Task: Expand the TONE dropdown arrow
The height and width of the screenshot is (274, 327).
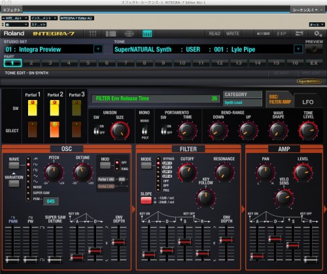Action: tap(298, 49)
